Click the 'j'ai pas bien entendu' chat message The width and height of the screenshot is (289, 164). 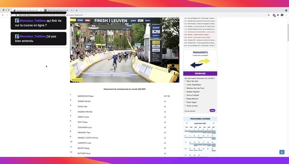(x=39, y=39)
